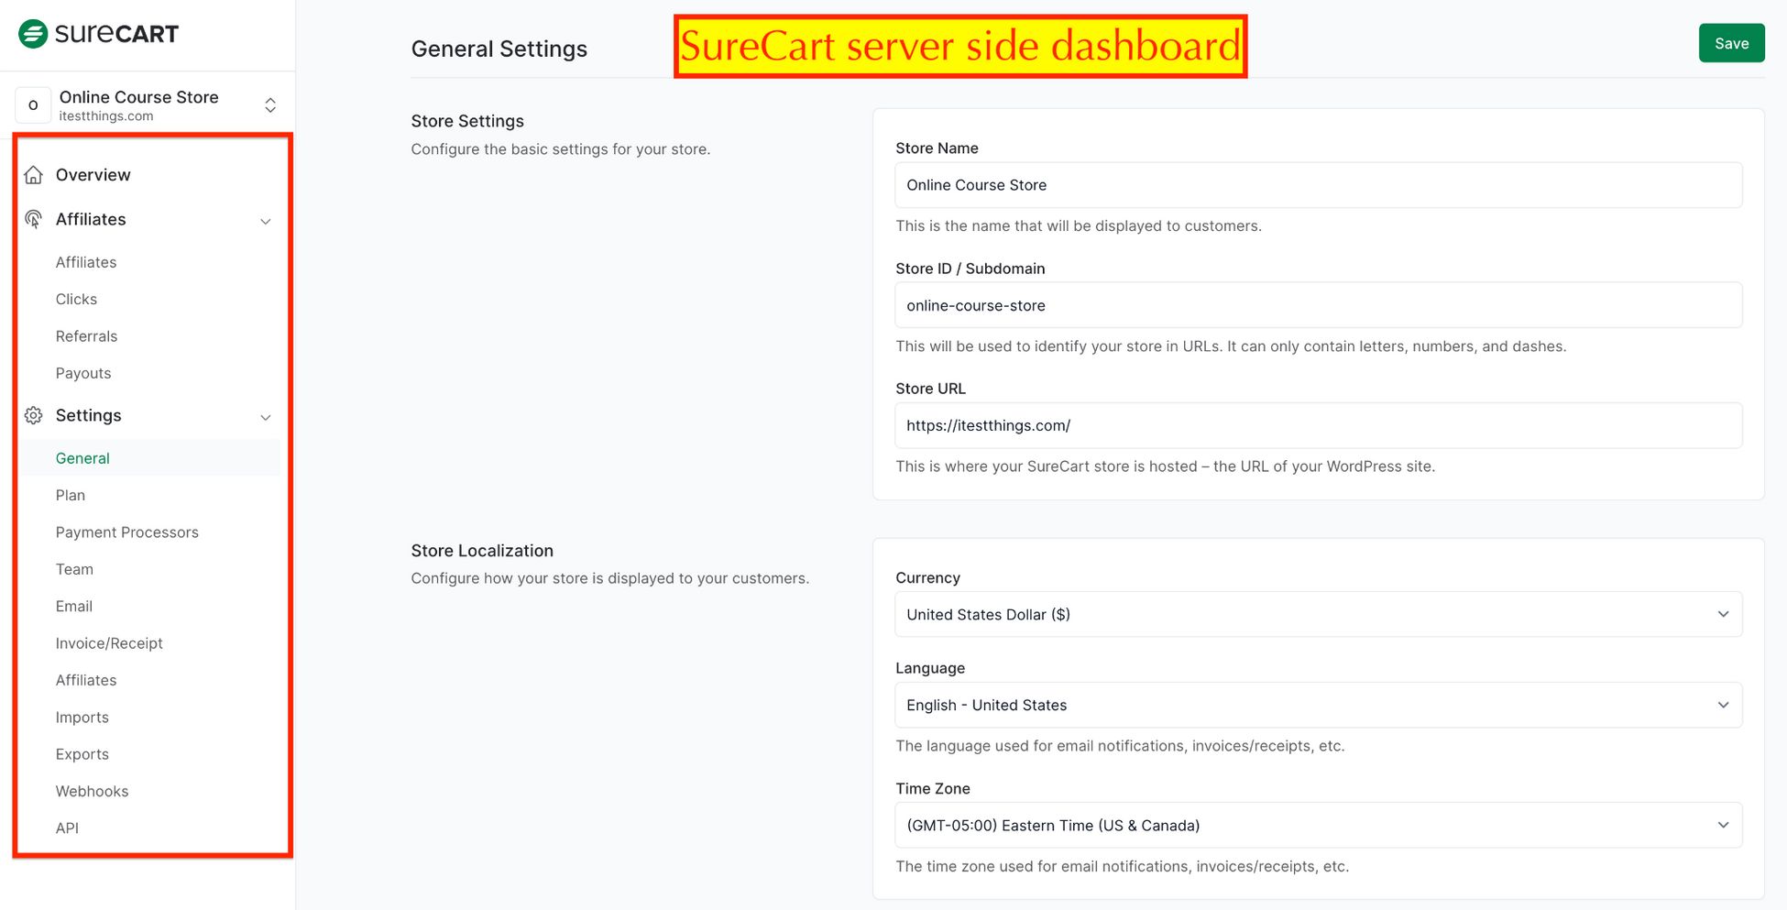Open the Exports settings

(x=82, y=754)
